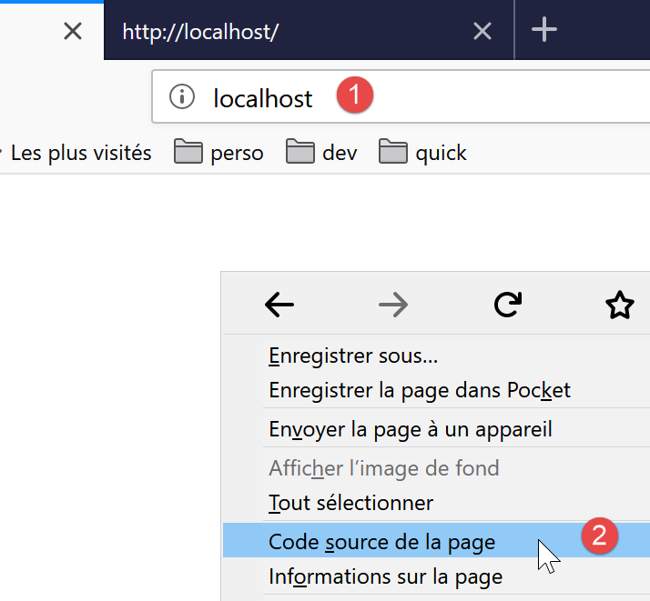Open the quick bookmarks folder
Screen dimensions: 650x601
click(x=423, y=152)
